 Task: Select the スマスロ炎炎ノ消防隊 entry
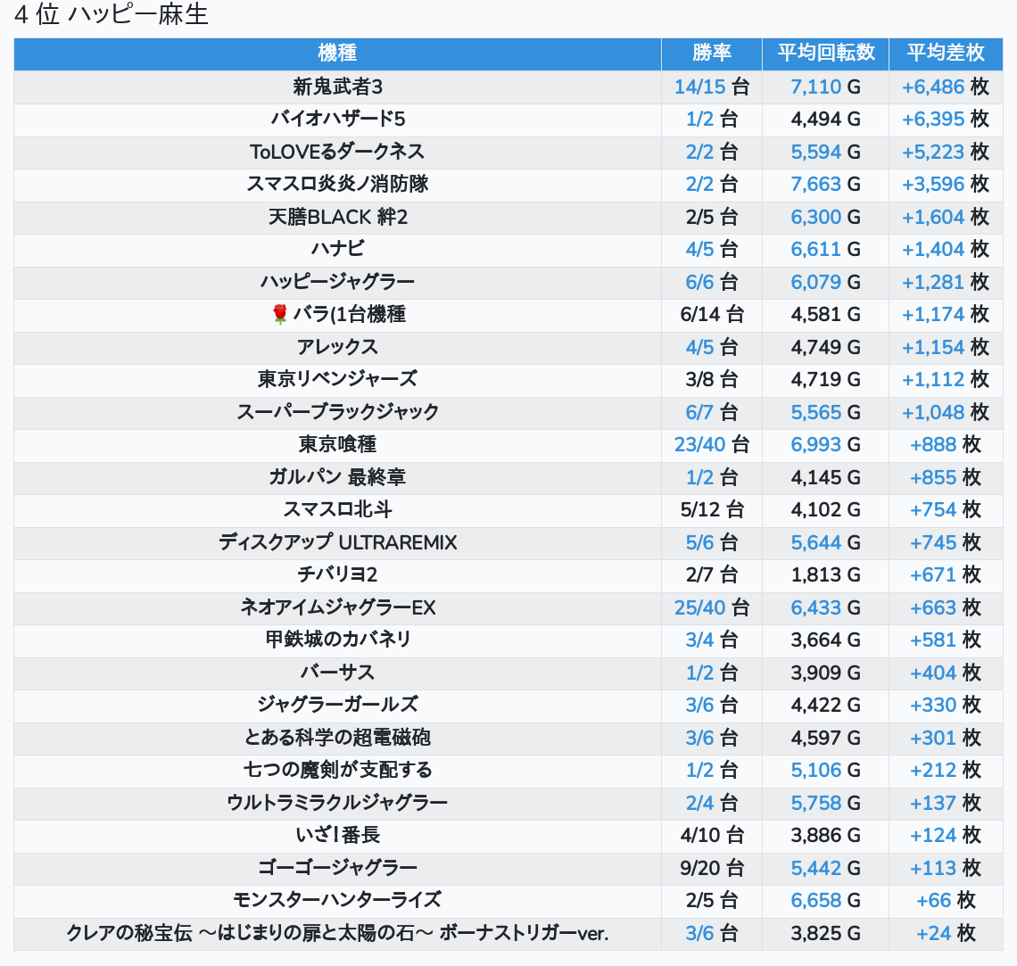[337, 184]
